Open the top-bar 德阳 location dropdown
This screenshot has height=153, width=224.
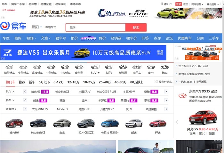(168, 4)
